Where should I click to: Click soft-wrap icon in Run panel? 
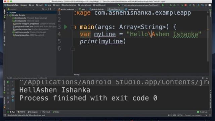coord(13,89)
